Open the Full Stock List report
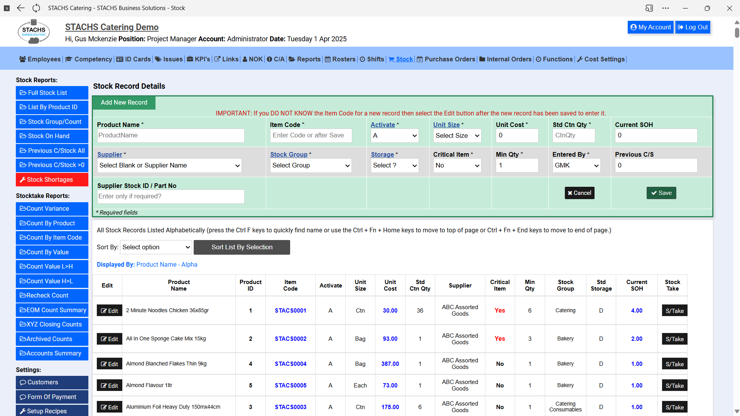The height and width of the screenshot is (416, 740). click(52, 93)
